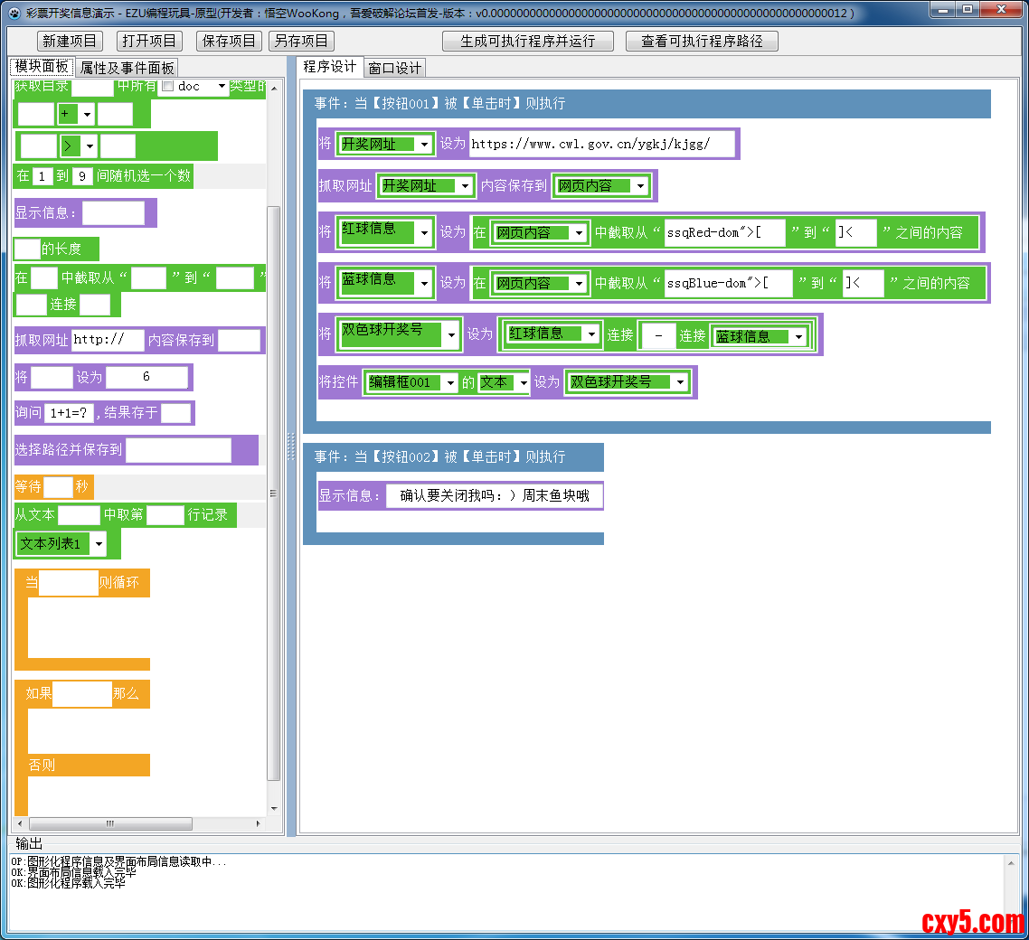
Task: Open the doc file type dropdown
Action: pyautogui.click(x=222, y=87)
